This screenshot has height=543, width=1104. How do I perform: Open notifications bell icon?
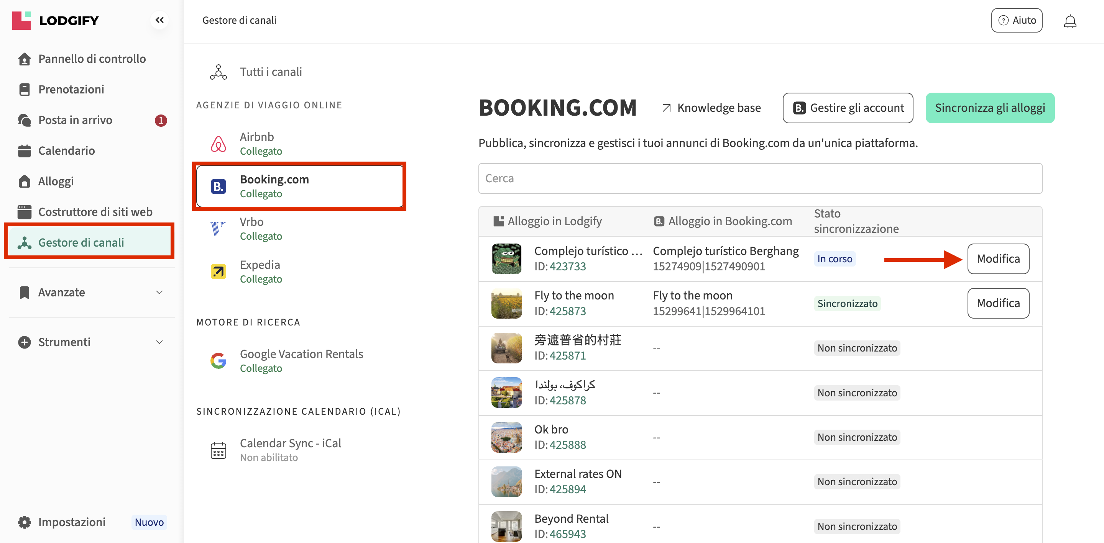(x=1070, y=21)
